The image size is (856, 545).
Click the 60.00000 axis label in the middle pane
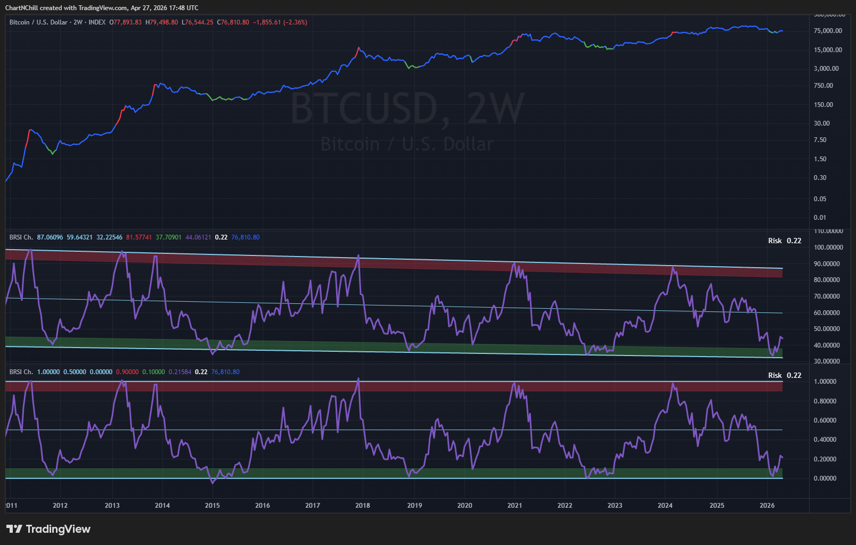point(827,313)
